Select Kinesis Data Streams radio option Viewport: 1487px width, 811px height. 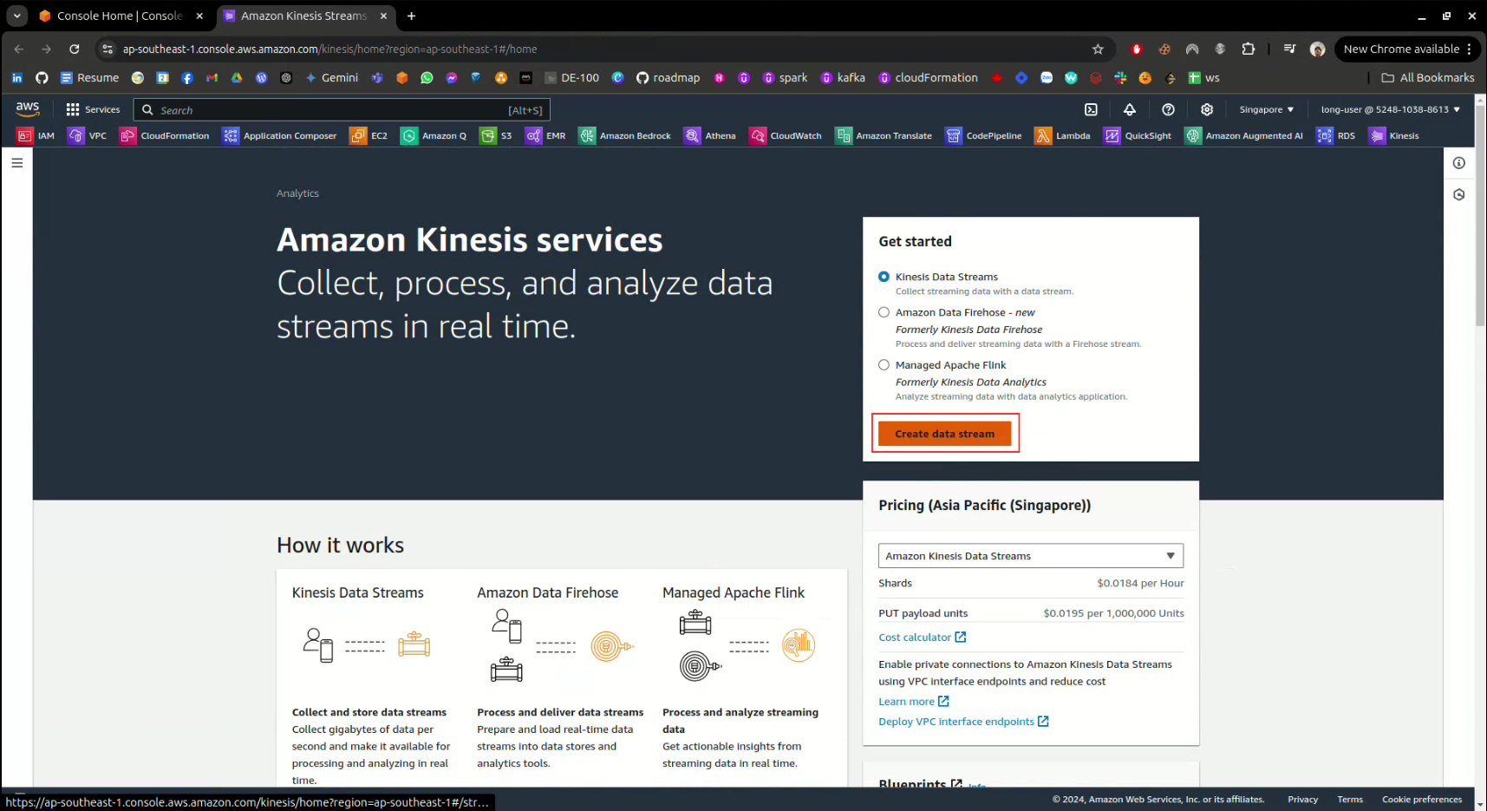(x=884, y=277)
